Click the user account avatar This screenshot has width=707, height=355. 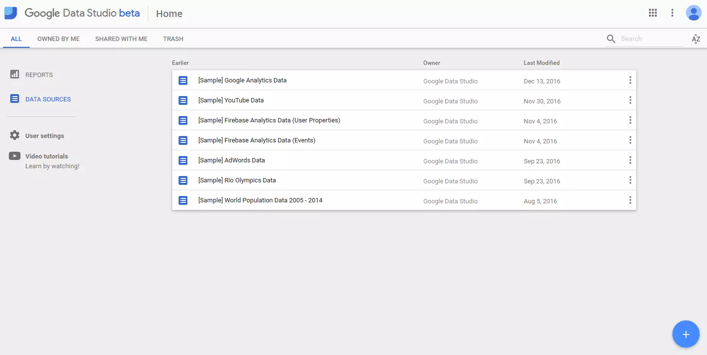(x=693, y=13)
